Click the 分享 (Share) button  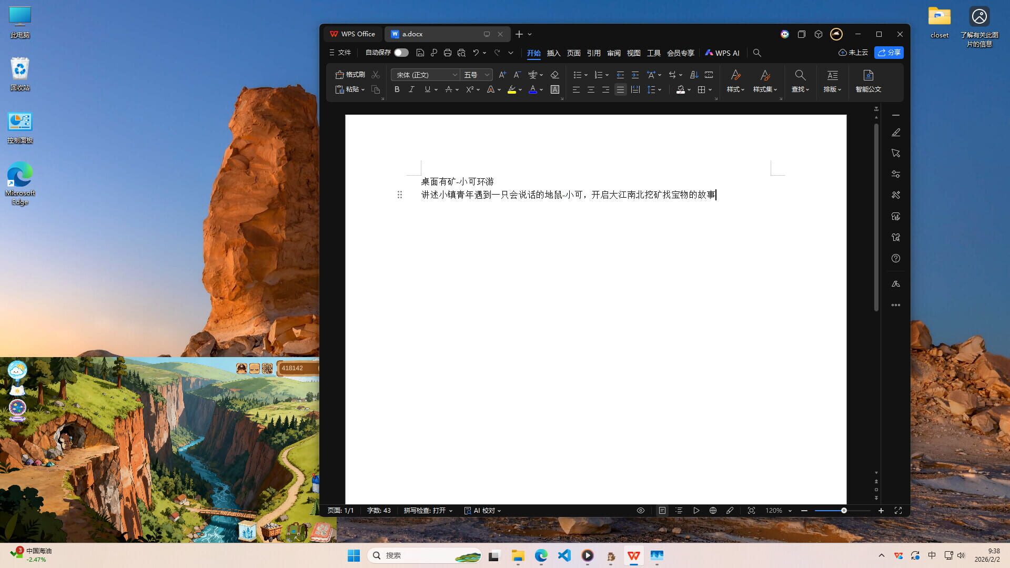(888, 53)
